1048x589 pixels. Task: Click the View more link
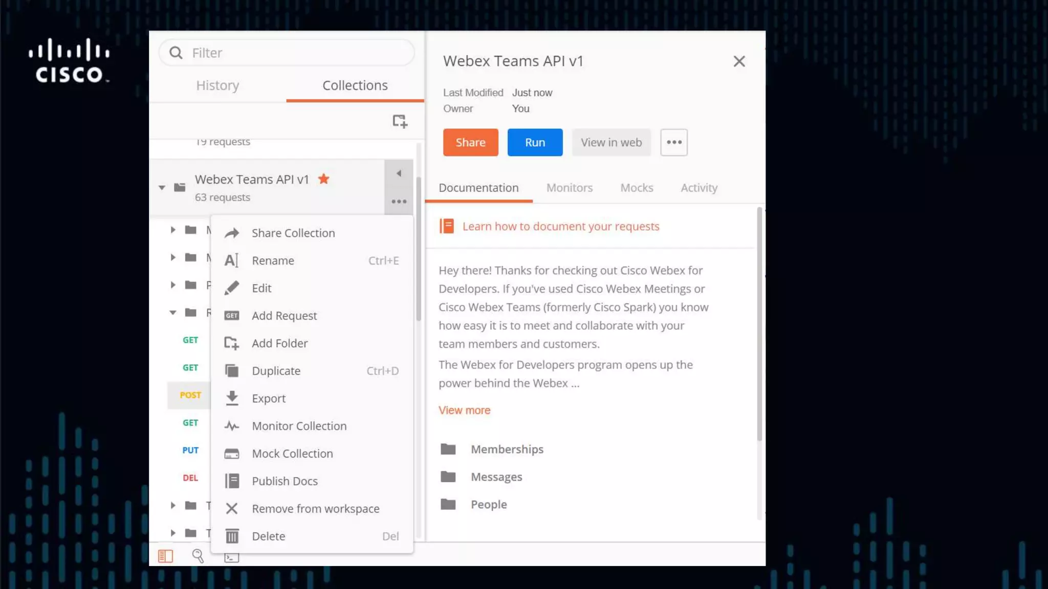click(464, 410)
